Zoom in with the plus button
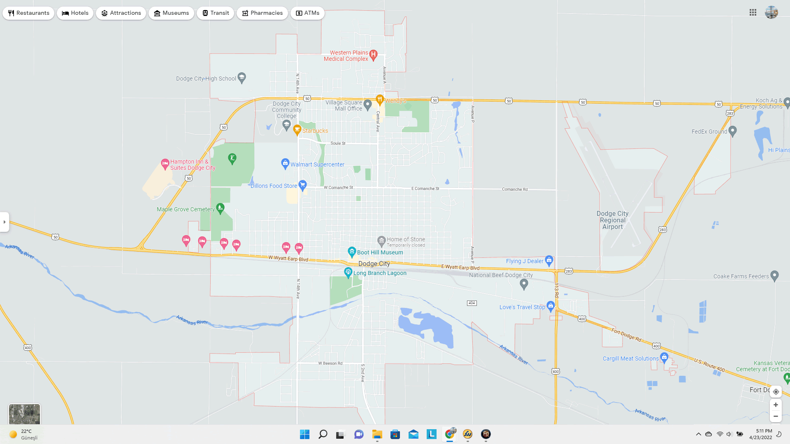Viewport: 790px width, 444px height. point(776,405)
